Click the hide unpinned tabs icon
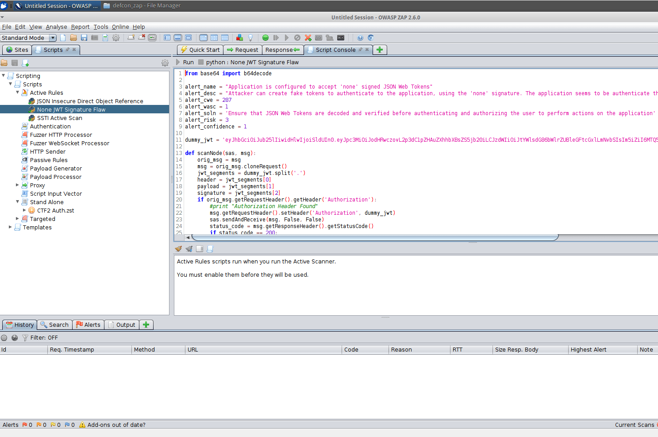Image resolution: width=658 pixels, height=437 pixels. (142, 38)
